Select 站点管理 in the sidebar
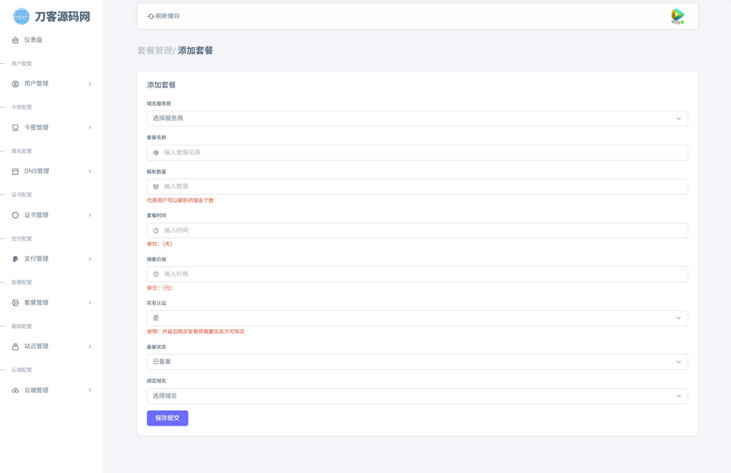 tap(37, 346)
